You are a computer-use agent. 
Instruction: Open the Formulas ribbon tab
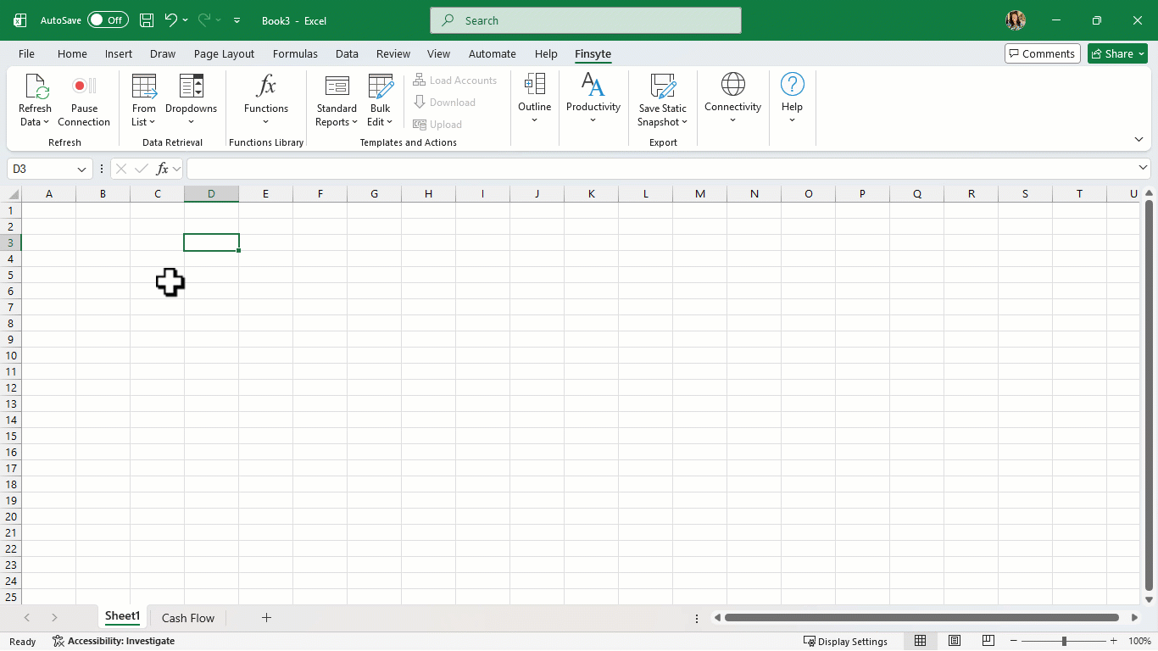point(295,53)
